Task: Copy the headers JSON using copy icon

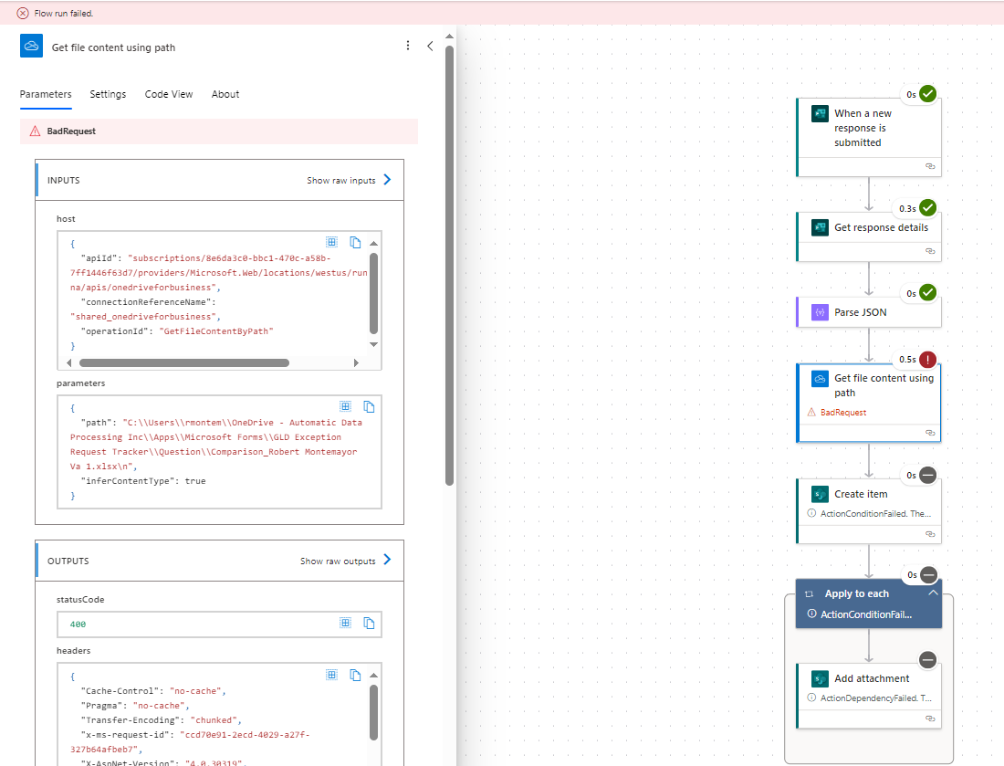Action: point(357,675)
